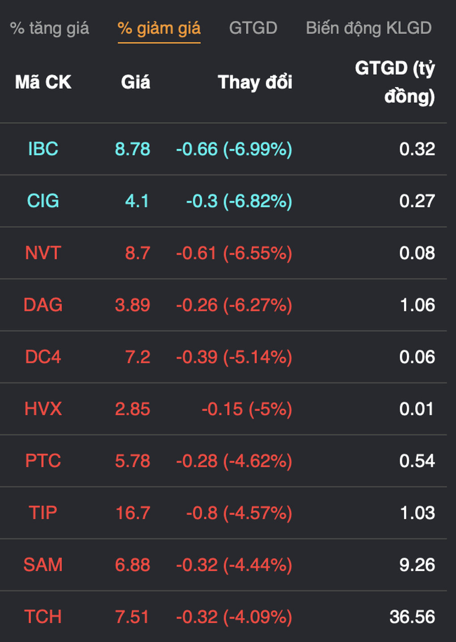Select the % giảm giá tab
456x642 pixels.
coord(159,28)
